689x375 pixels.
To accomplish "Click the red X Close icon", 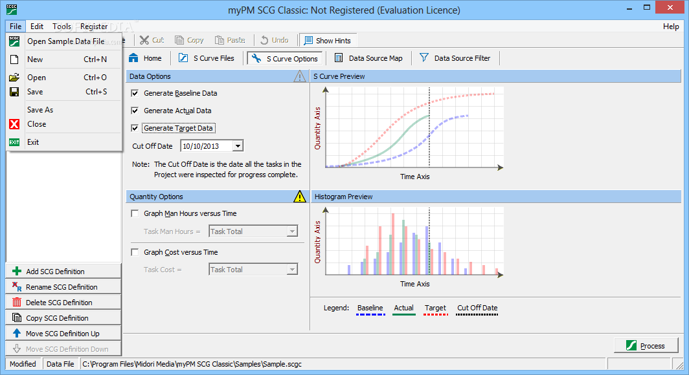I will (14, 124).
